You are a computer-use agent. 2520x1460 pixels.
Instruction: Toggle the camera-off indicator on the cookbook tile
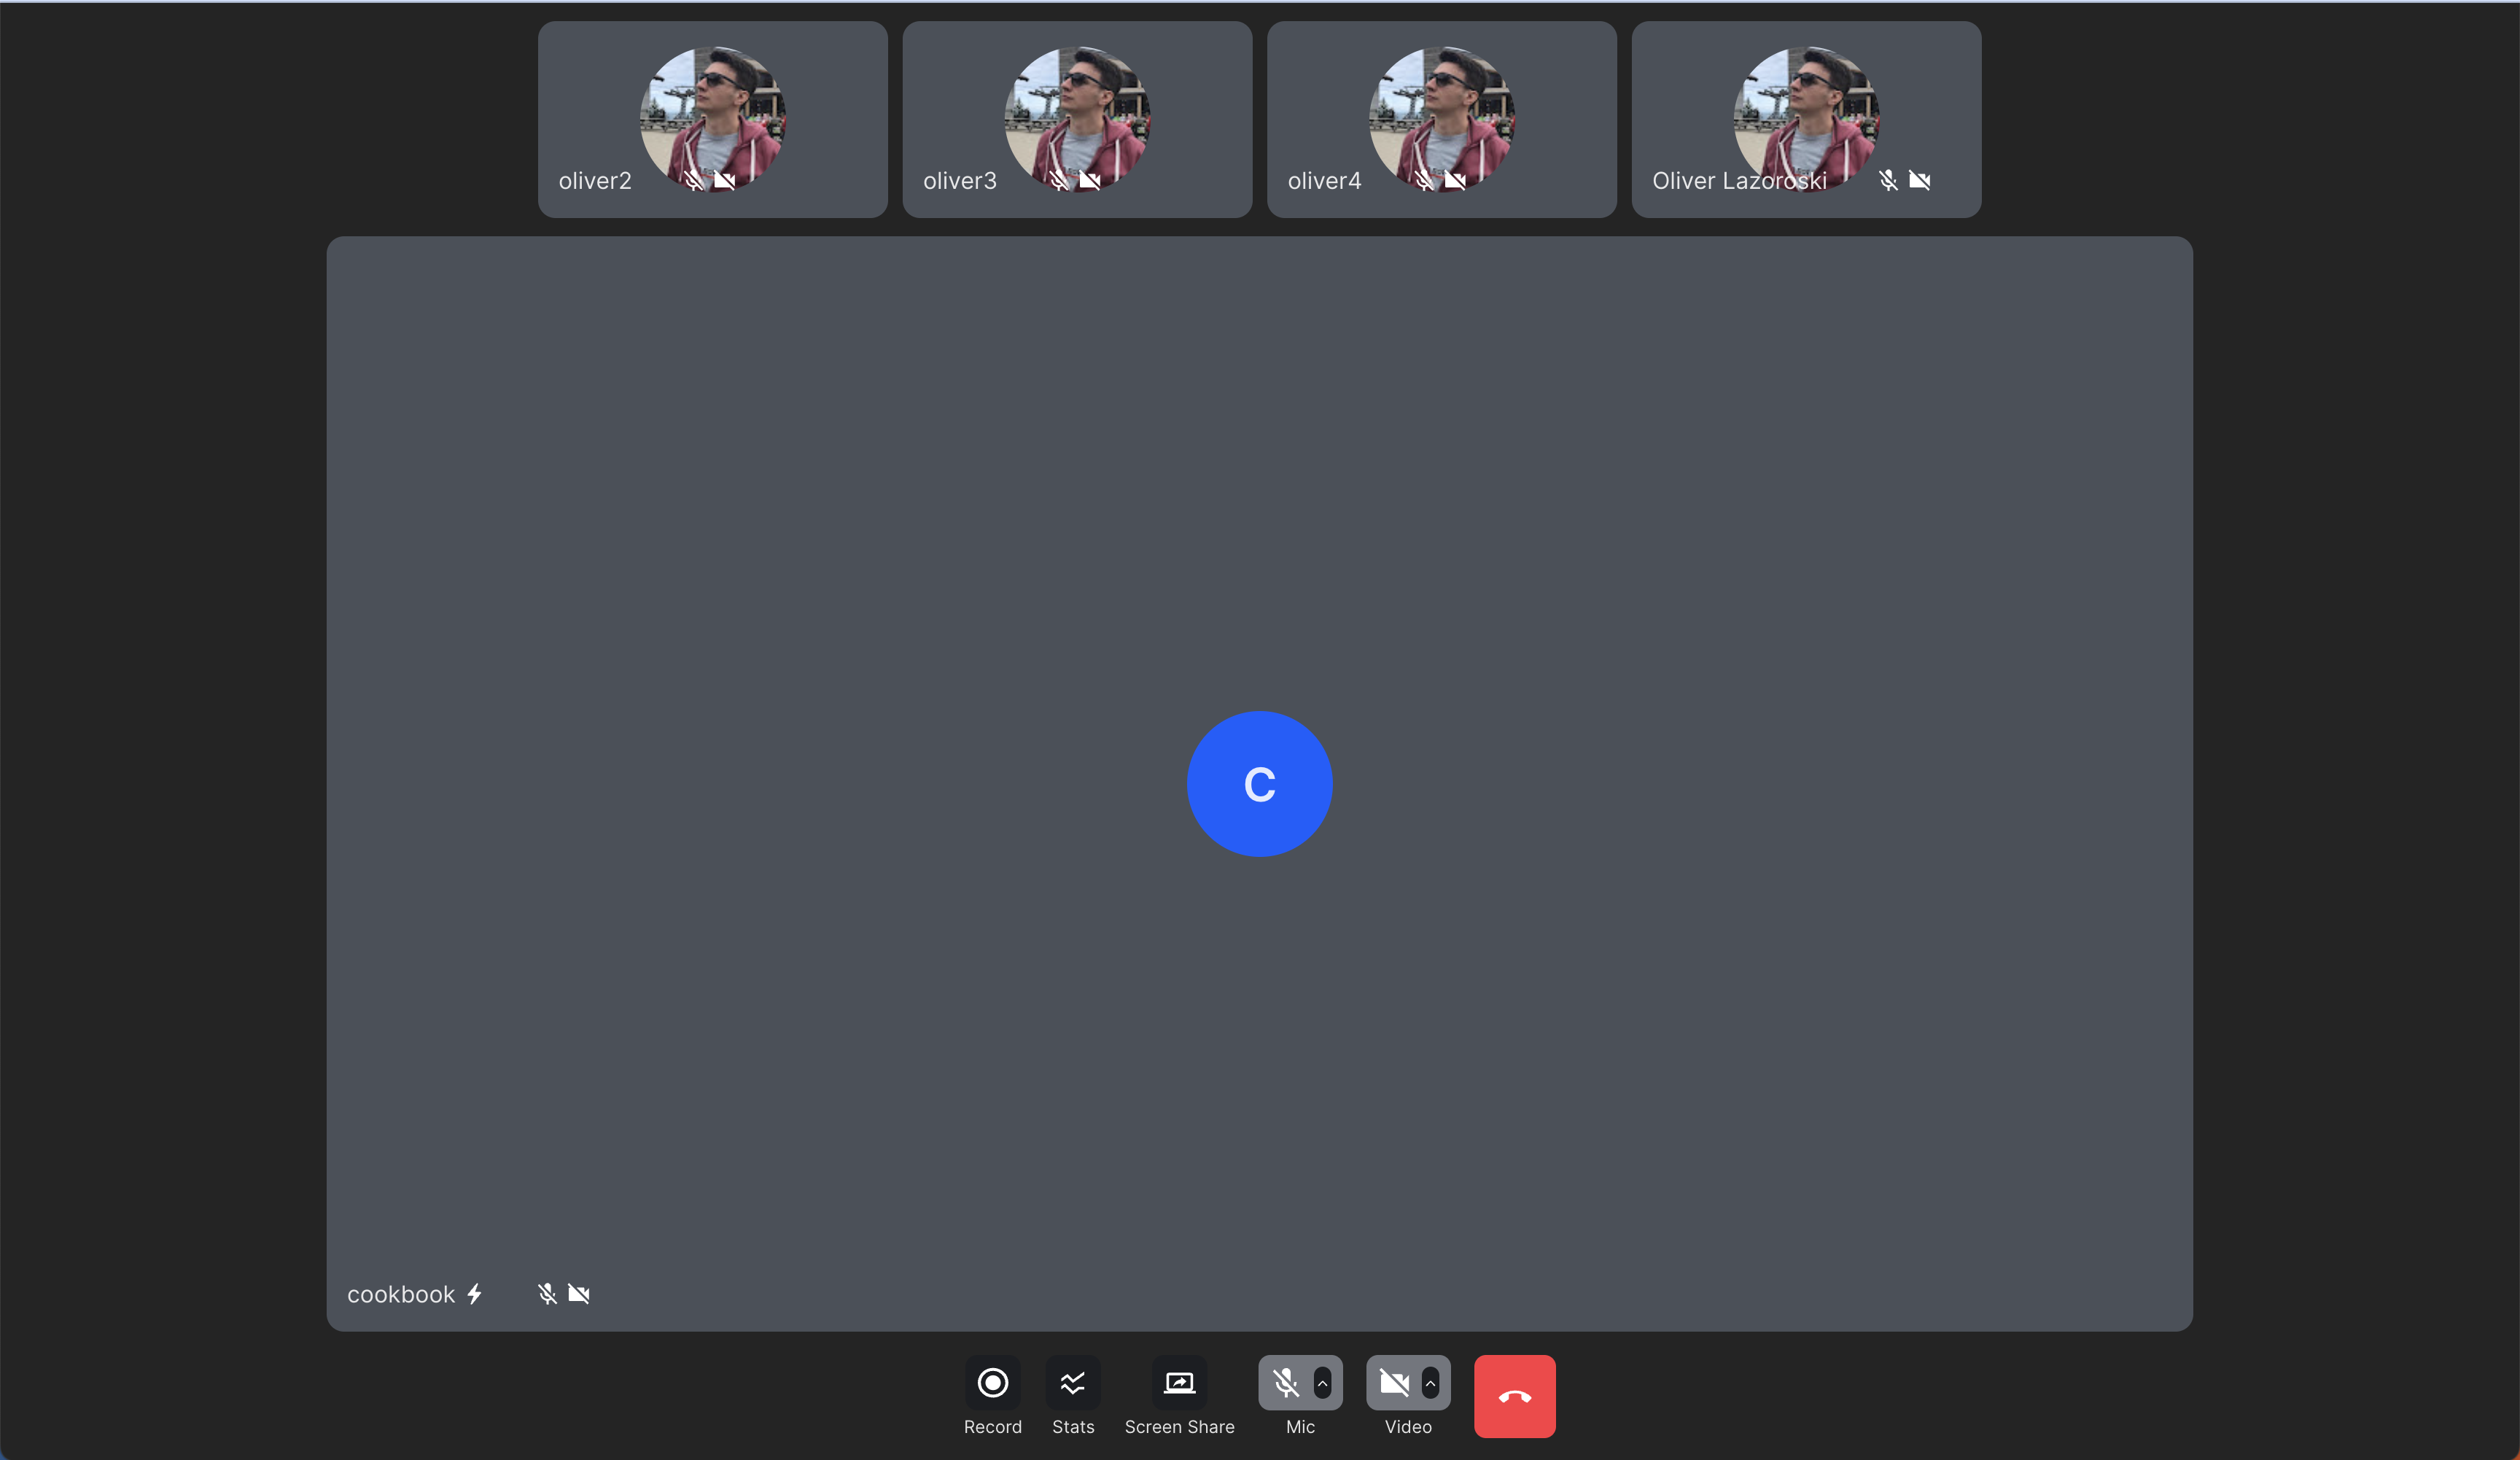pos(580,1293)
